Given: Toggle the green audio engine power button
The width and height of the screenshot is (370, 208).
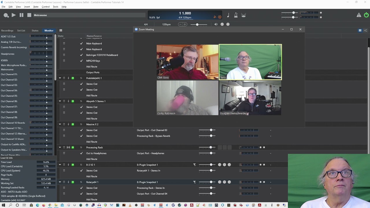Looking at the screenshot, I should click(366, 15).
